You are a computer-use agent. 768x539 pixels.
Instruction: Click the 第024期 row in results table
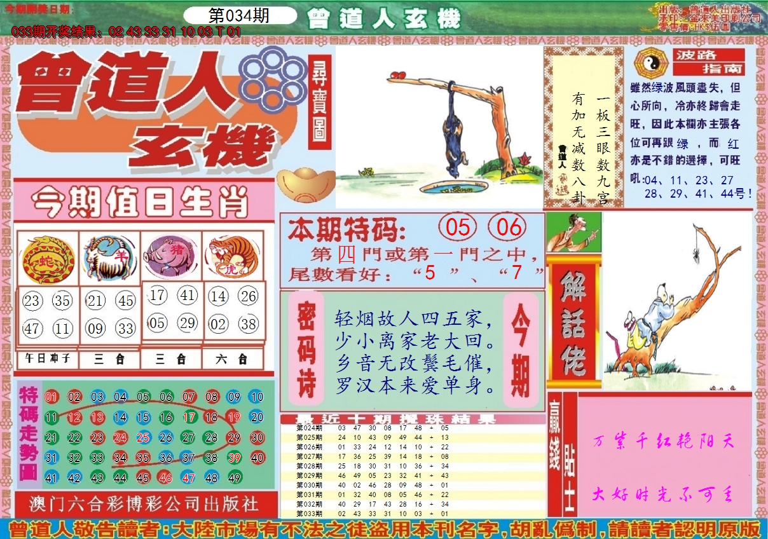413,428
